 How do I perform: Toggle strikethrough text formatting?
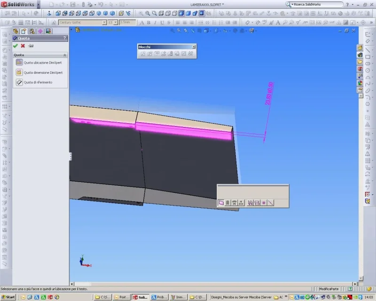(169, 23)
